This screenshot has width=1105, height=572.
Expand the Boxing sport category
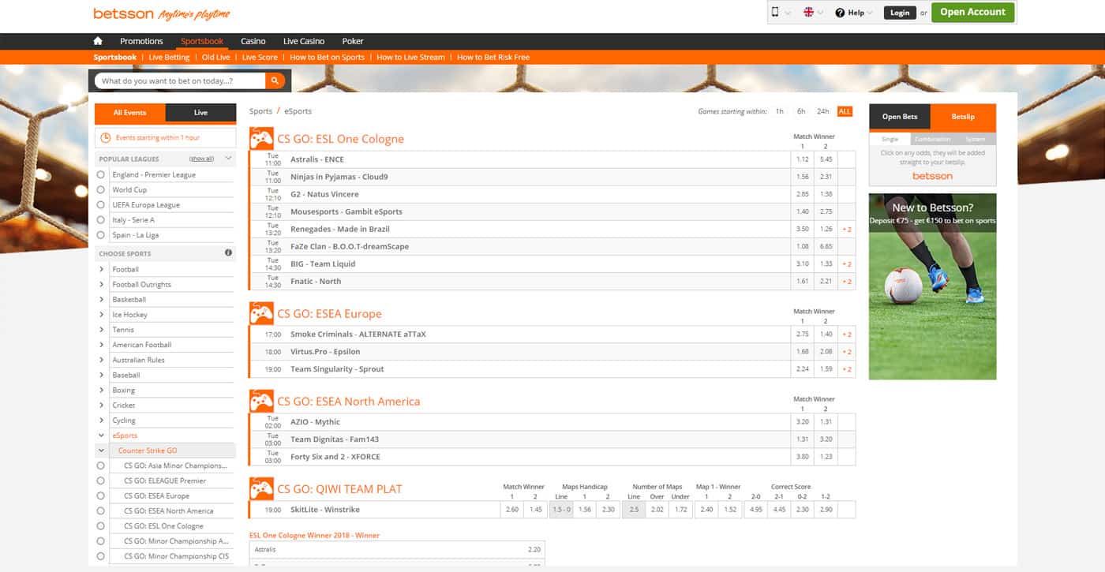(101, 391)
